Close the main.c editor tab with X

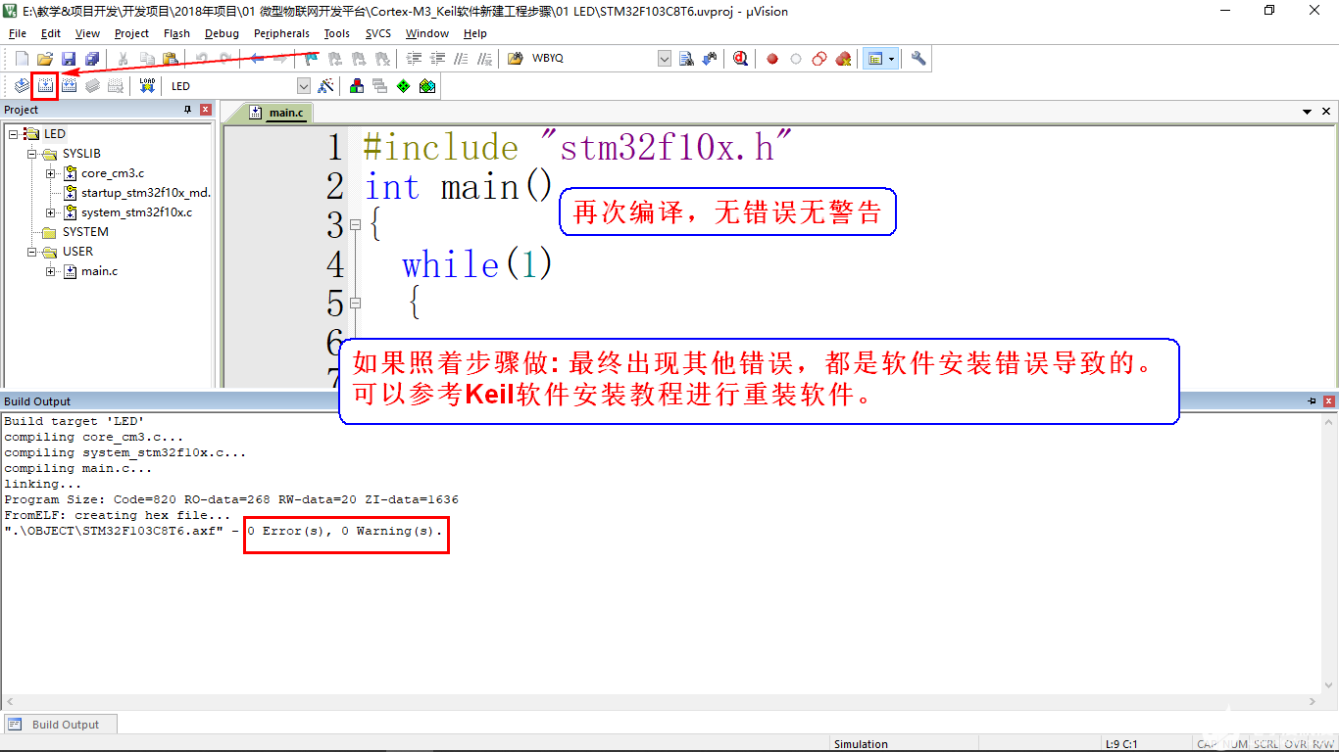[1326, 112]
